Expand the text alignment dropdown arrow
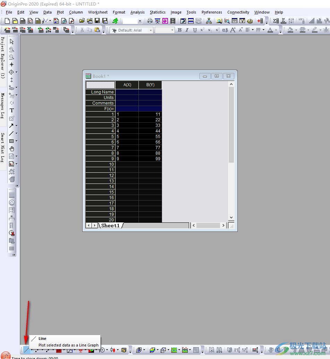The image size is (330, 359). tap(253, 30)
